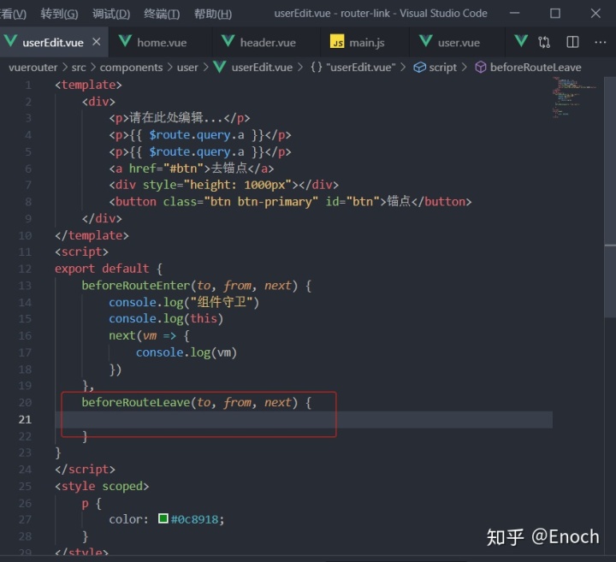Click the beforeRouteLeave method icon in breadcrumb
This screenshot has height=562, width=616.
click(x=481, y=68)
